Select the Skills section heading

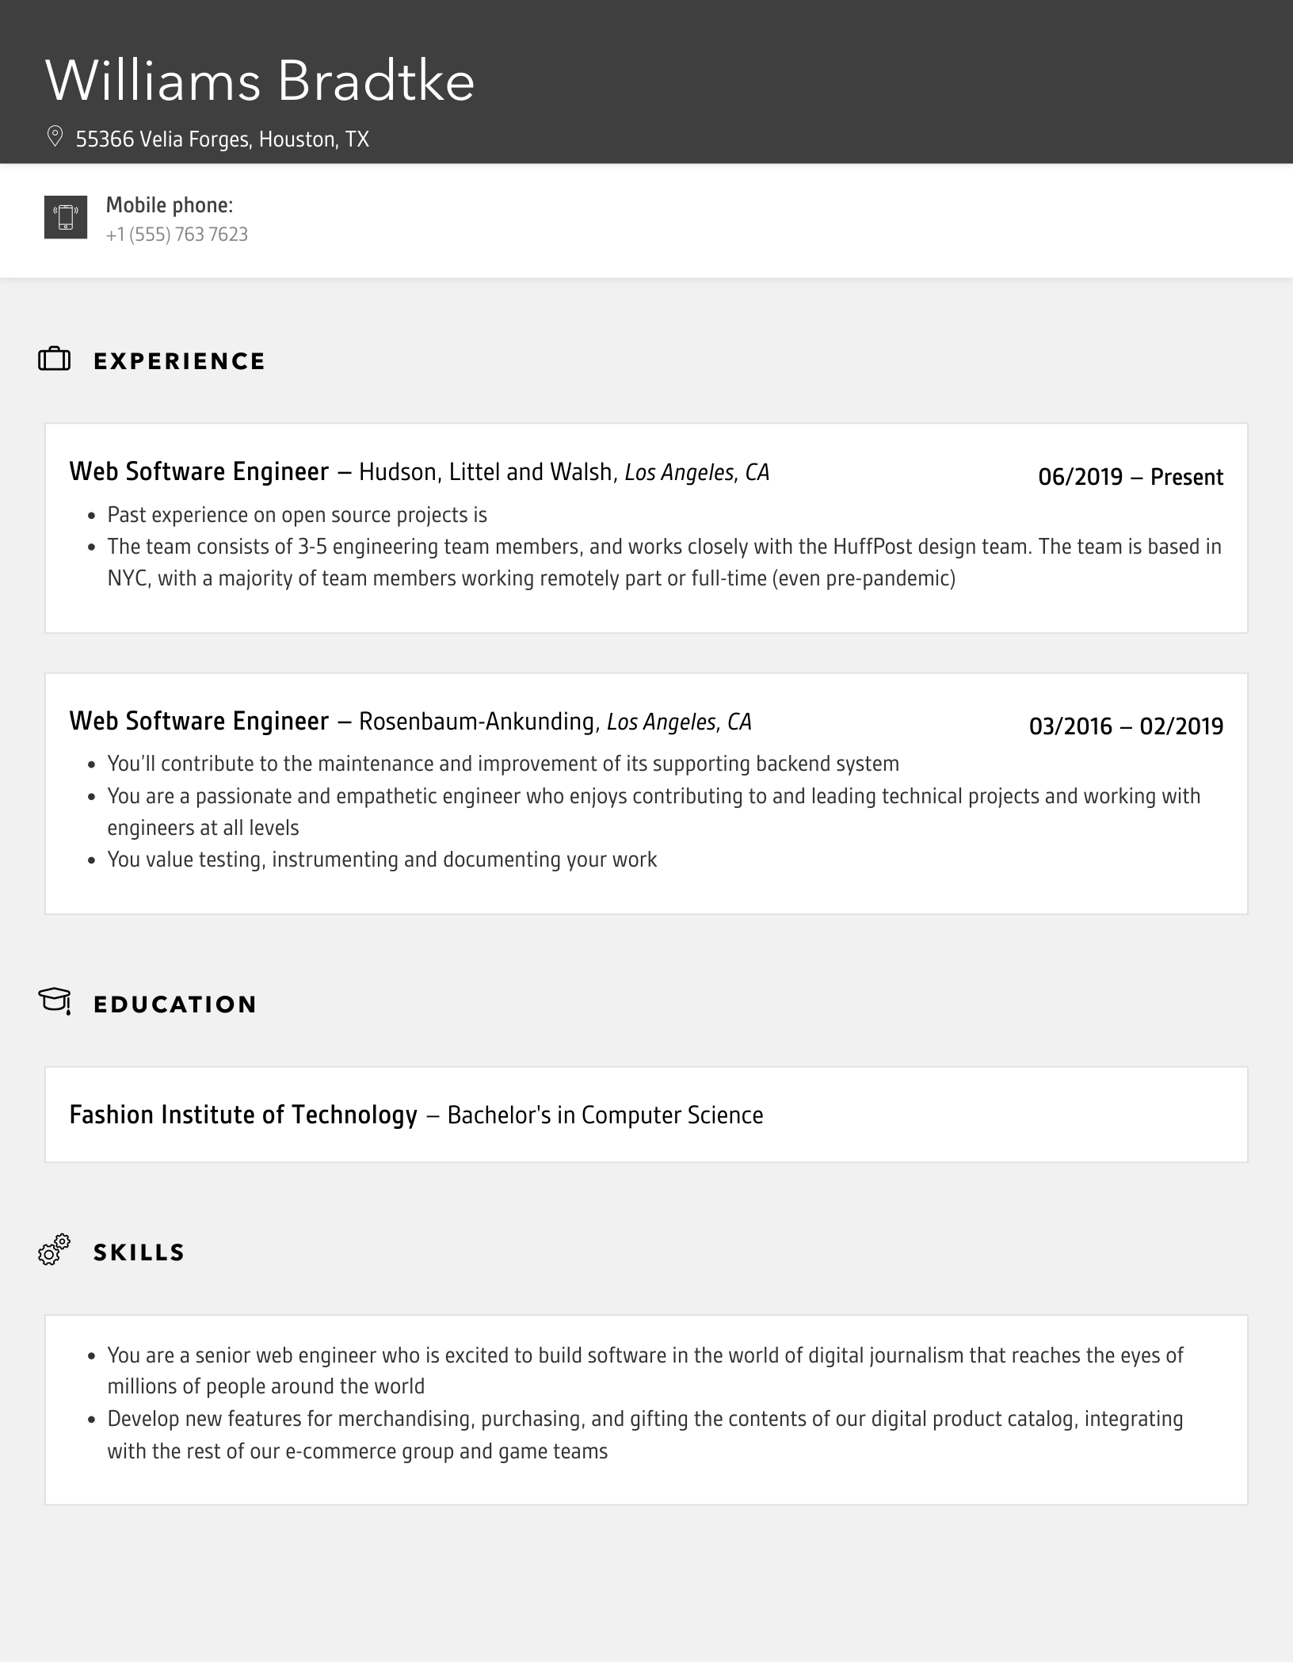[x=139, y=1252]
